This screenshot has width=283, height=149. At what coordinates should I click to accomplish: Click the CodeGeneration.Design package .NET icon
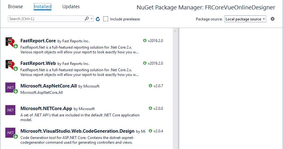(10, 133)
